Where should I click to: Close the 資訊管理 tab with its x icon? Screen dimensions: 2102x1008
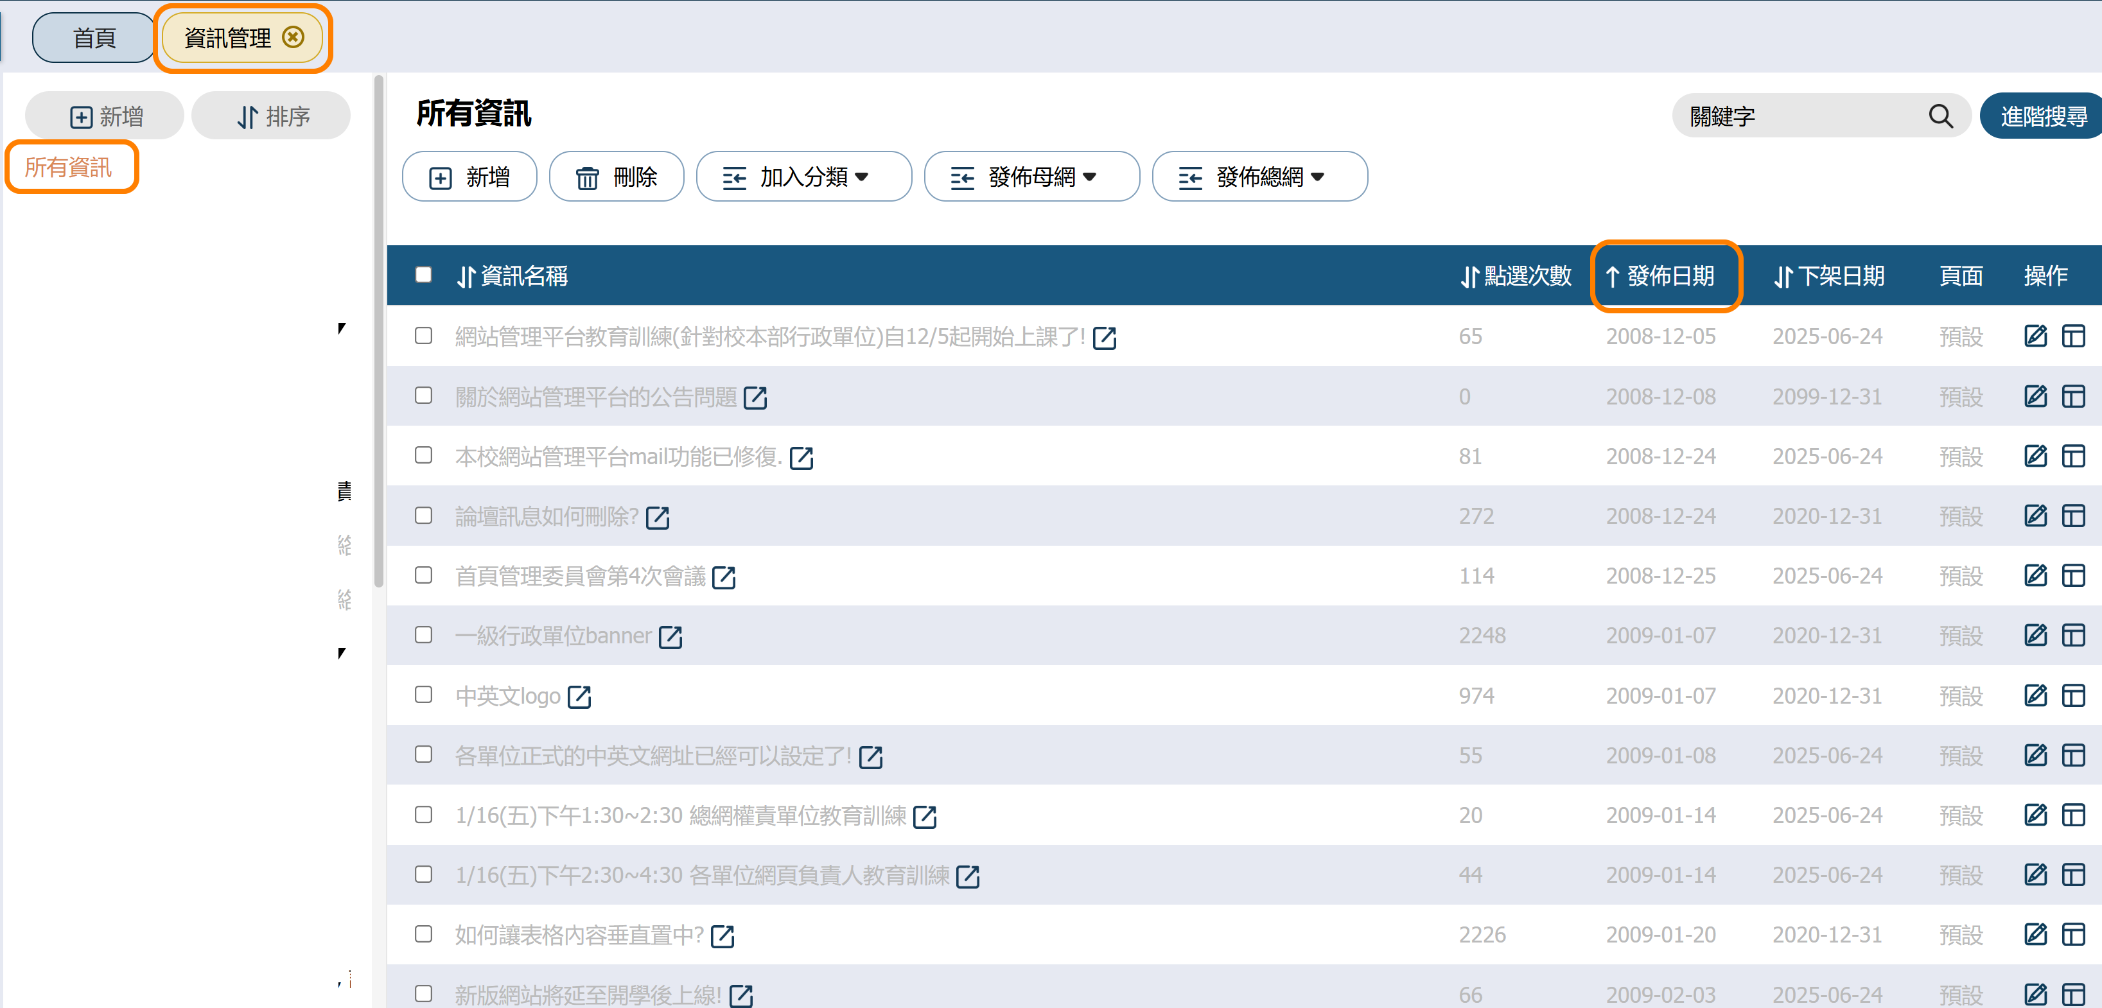pyautogui.click(x=293, y=37)
